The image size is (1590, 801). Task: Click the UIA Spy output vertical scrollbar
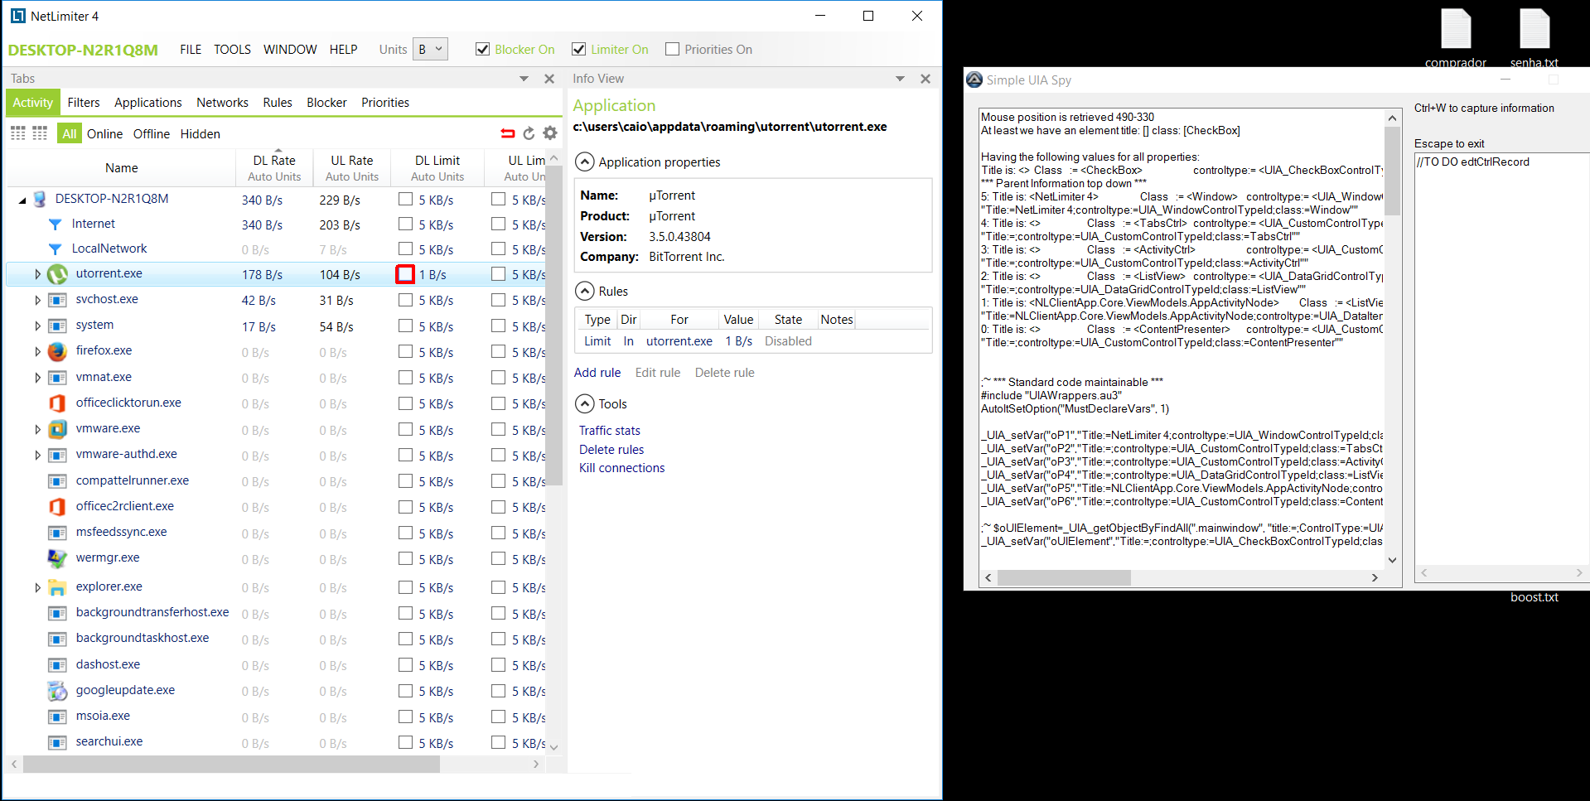click(x=1392, y=171)
